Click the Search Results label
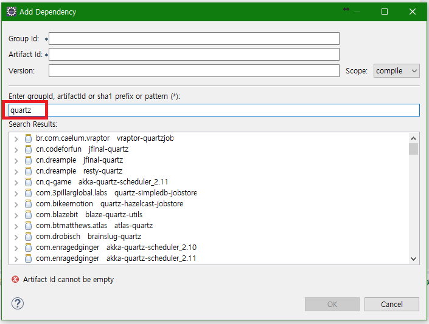 (33, 124)
